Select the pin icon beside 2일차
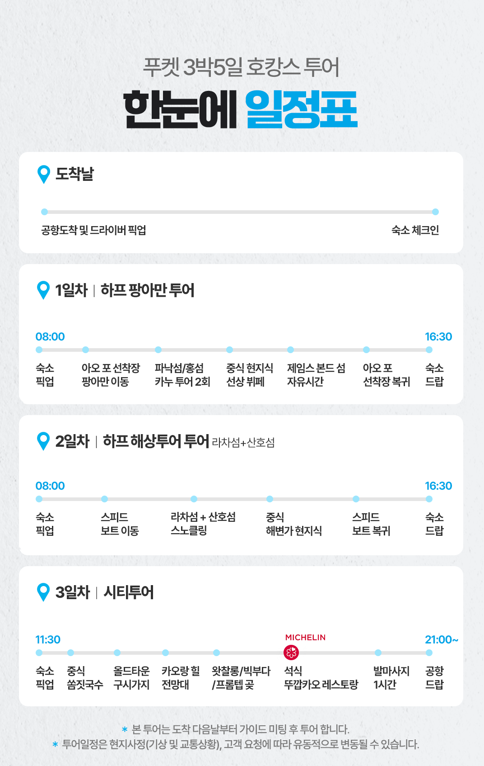The width and height of the screenshot is (484, 766). pos(43,441)
